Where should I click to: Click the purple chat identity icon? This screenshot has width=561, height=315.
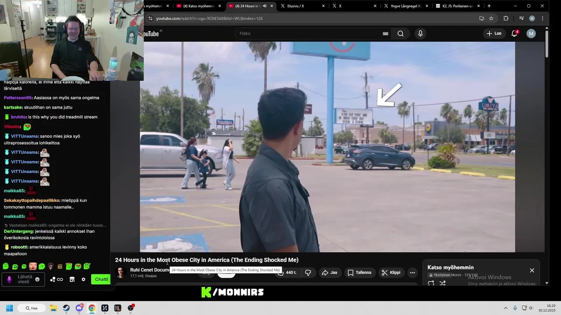[9, 280]
